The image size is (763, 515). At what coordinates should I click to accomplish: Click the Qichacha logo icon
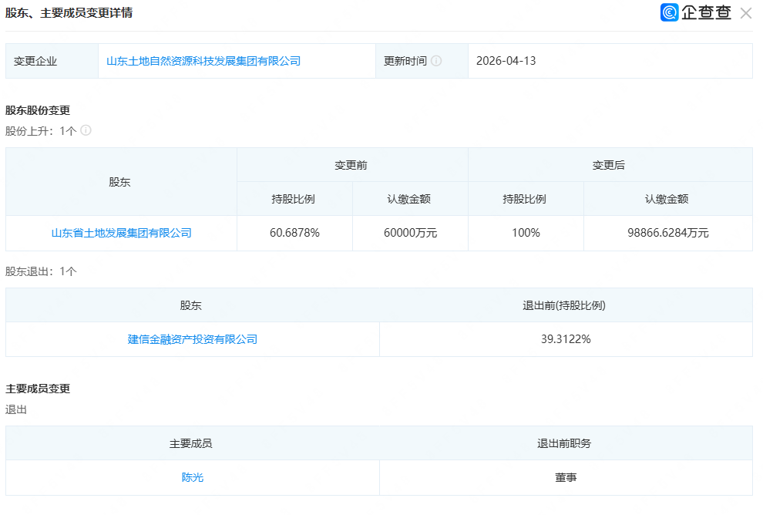pos(669,12)
